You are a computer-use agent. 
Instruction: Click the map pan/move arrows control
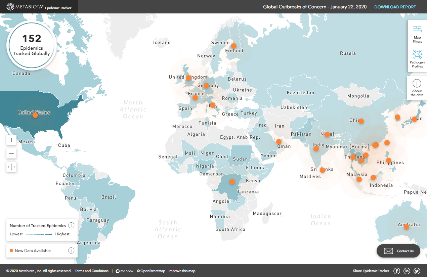click(11, 167)
